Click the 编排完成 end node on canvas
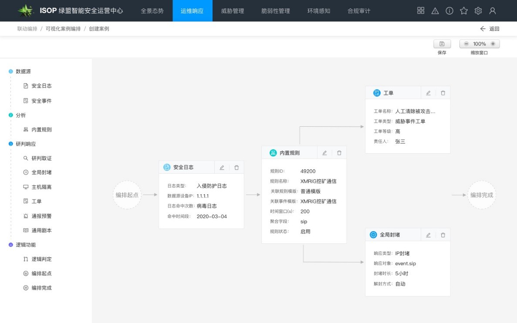Screen dimensions: 517x323 (481, 195)
